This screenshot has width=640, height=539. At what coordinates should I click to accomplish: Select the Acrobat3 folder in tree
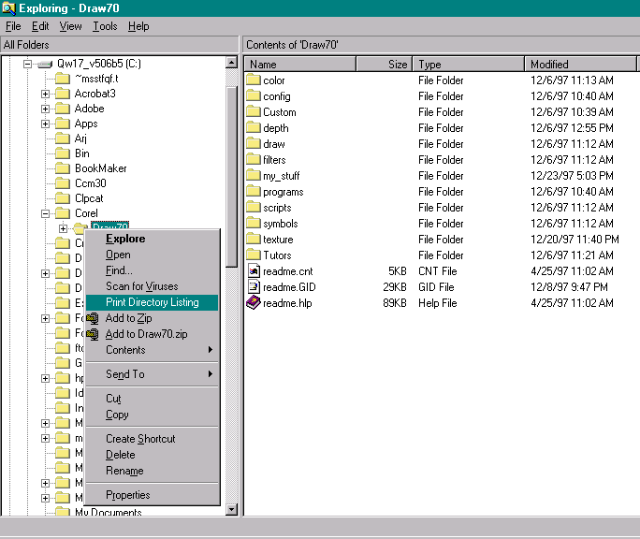[95, 94]
